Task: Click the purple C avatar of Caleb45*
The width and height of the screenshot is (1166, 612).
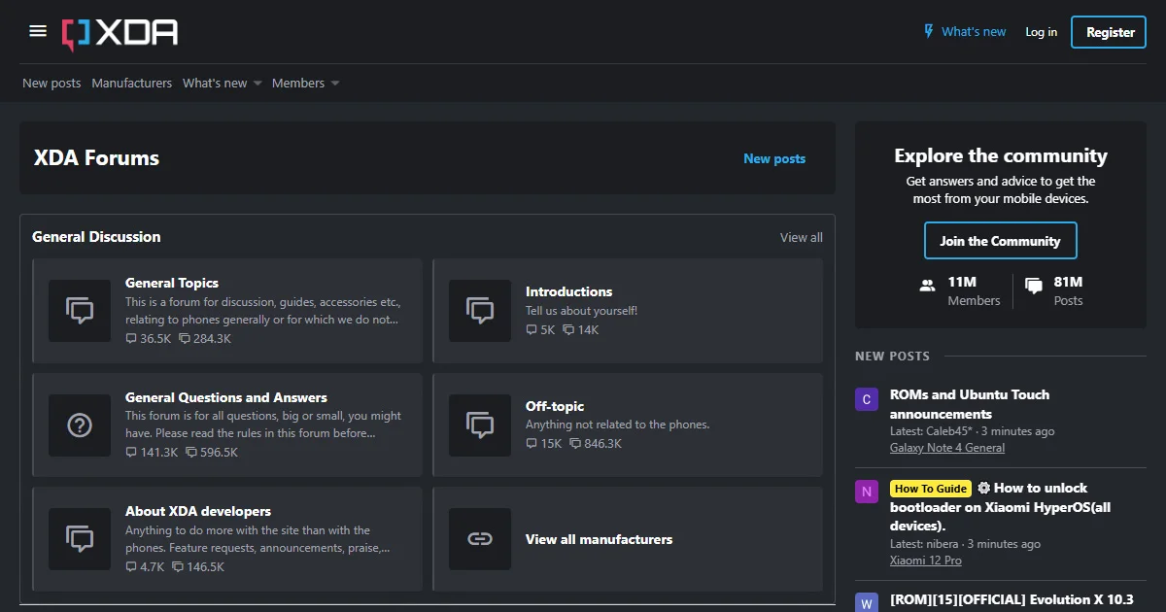Action: coord(867,398)
